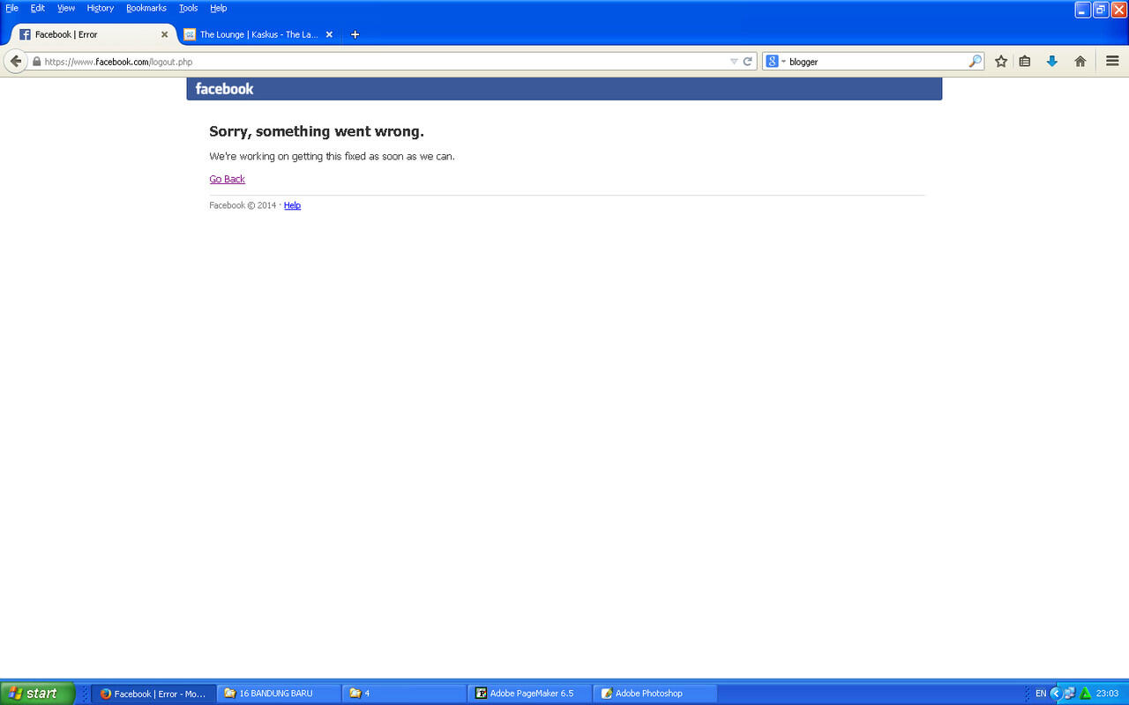The height and width of the screenshot is (705, 1129).
Task: Click the network connection tray icon
Action: (x=1069, y=694)
